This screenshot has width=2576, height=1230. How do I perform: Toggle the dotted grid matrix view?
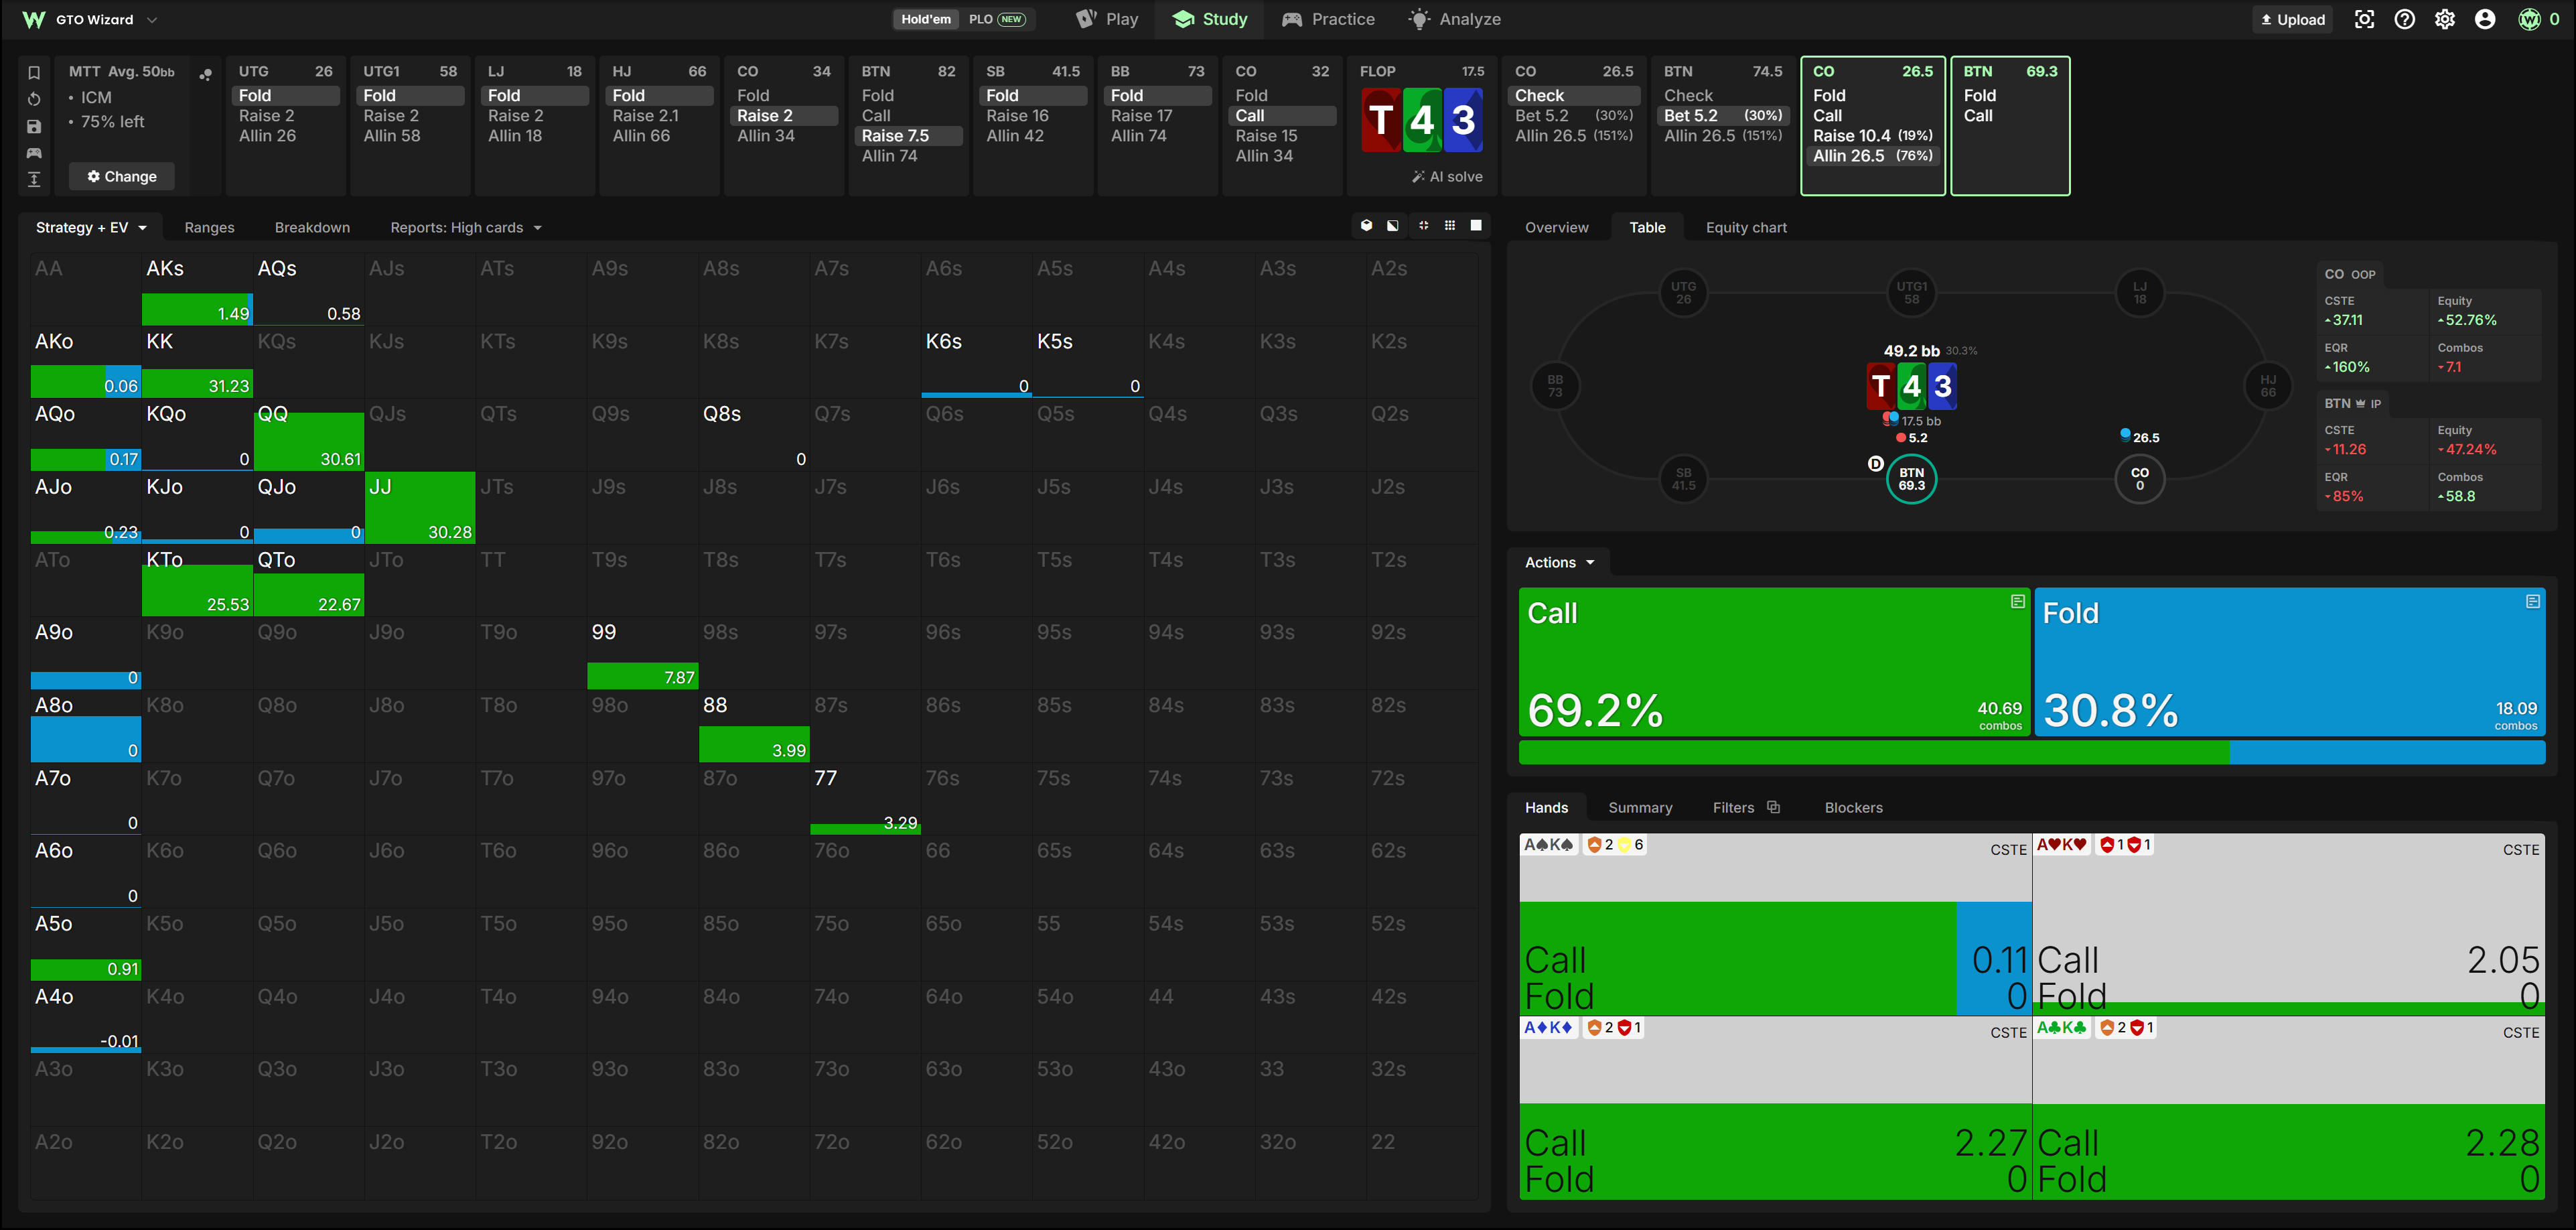1450,226
